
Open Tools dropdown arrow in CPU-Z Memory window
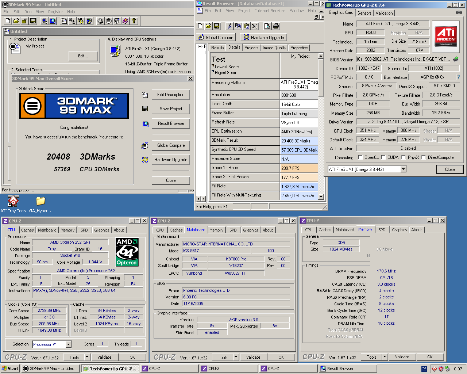click(x=385, y=357)
